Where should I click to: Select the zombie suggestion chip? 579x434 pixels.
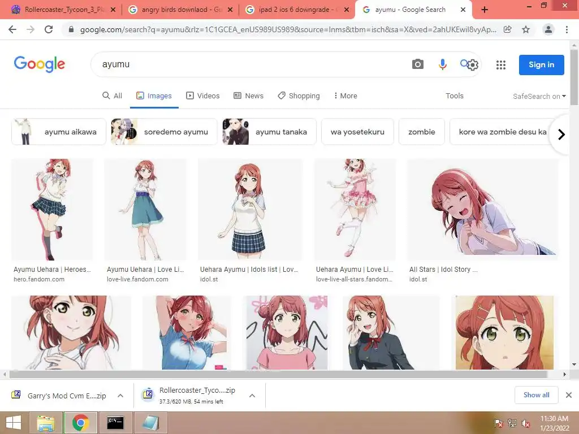point(422,132)
